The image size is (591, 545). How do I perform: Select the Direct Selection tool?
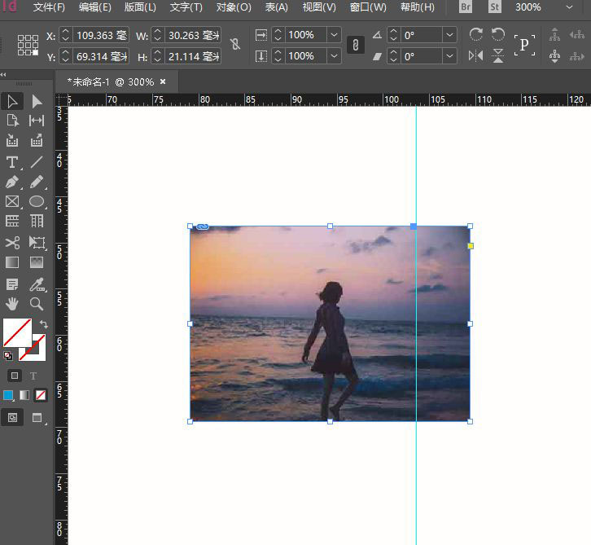pyautogui.click(x=37, y=101)
